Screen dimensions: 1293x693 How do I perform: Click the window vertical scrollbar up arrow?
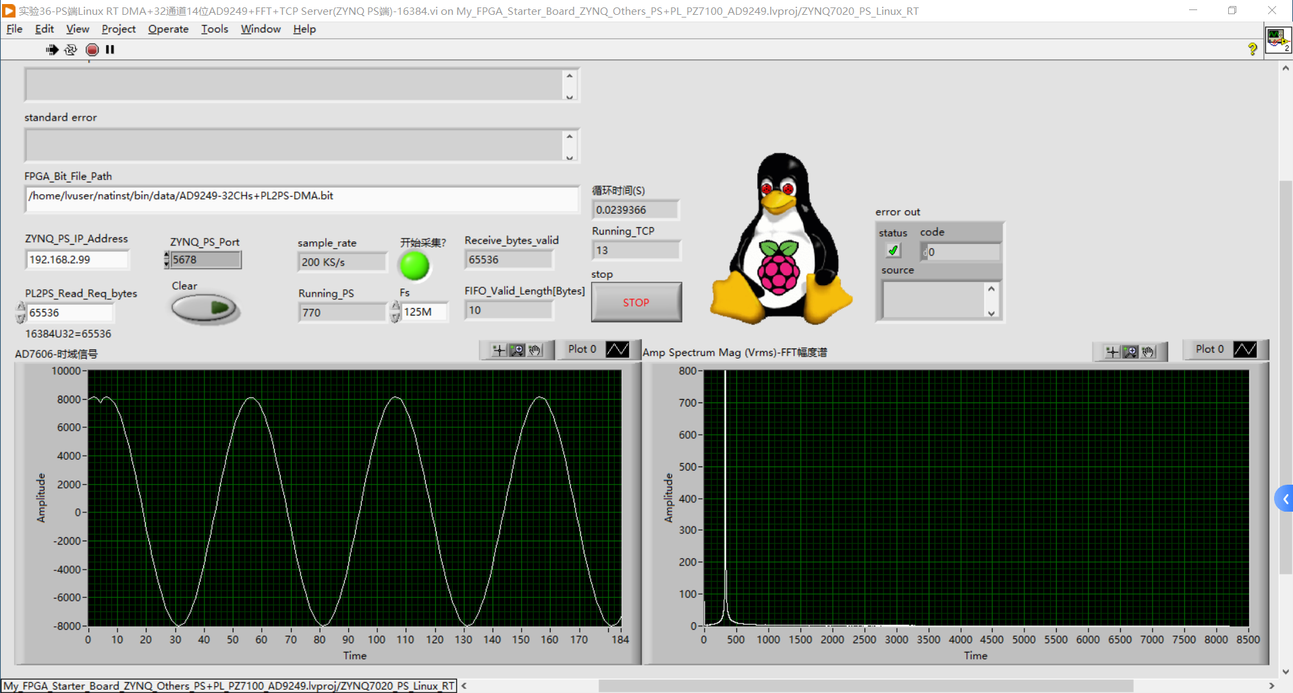[1286, 68]
